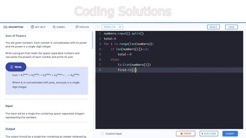Fold the if block at line 4
The height and width of the screenshot is (138, 246).
[x=102, y=49]
